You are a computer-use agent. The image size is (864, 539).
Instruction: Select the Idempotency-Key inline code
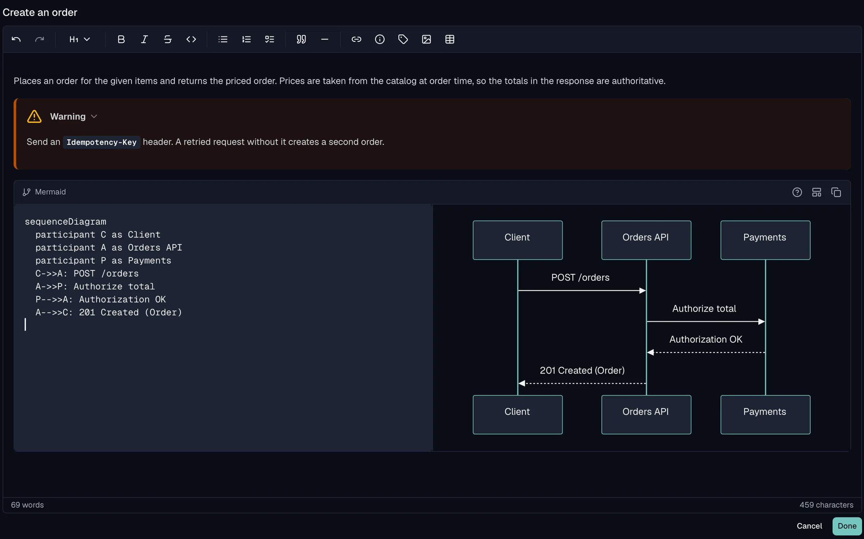(x=101, y=142)
